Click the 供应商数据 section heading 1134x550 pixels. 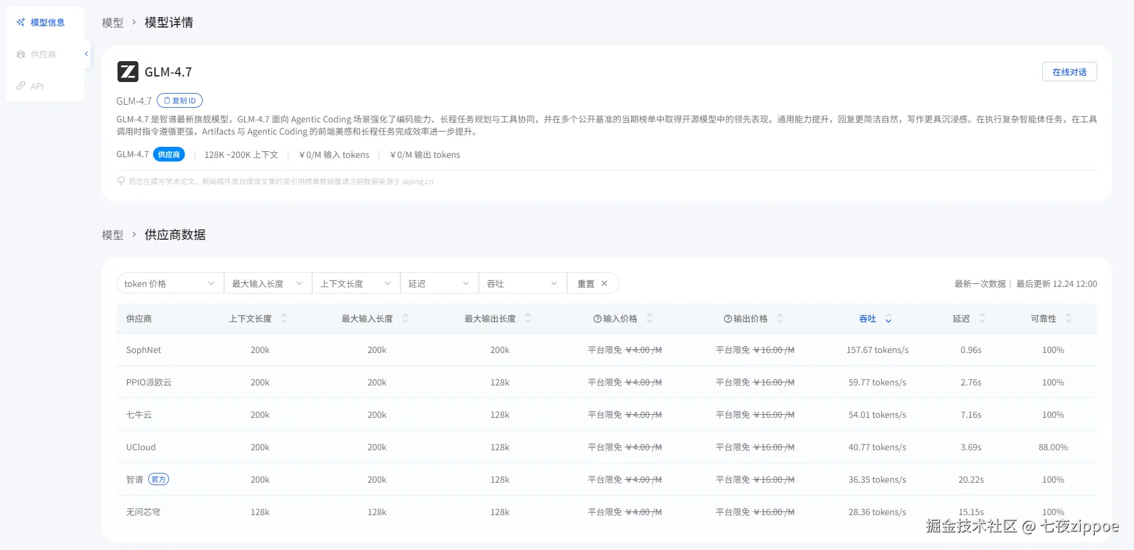(x=175, y=235)
